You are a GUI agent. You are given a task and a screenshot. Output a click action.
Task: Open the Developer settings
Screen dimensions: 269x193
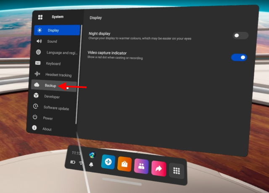click(x=53, y=96)
